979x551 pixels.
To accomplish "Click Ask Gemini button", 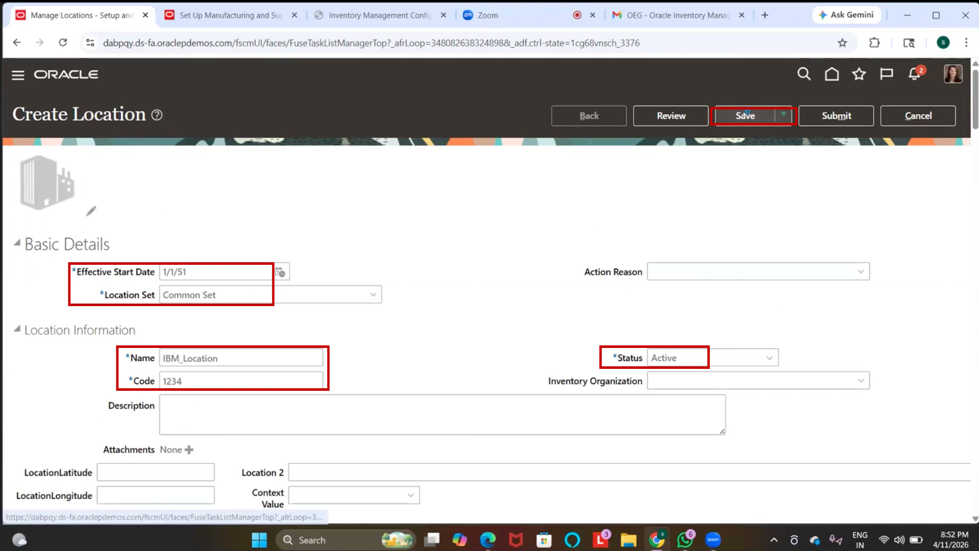I will (x=846, y=15).
